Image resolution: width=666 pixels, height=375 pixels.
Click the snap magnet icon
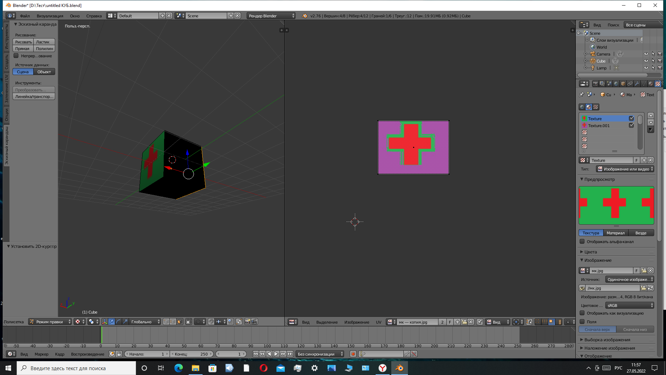(x=211, y=322)
